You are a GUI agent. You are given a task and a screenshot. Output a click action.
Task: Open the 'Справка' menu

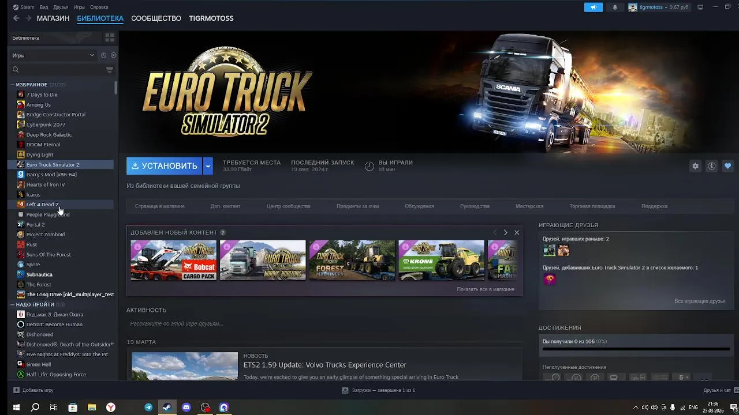tap(99, 7)
